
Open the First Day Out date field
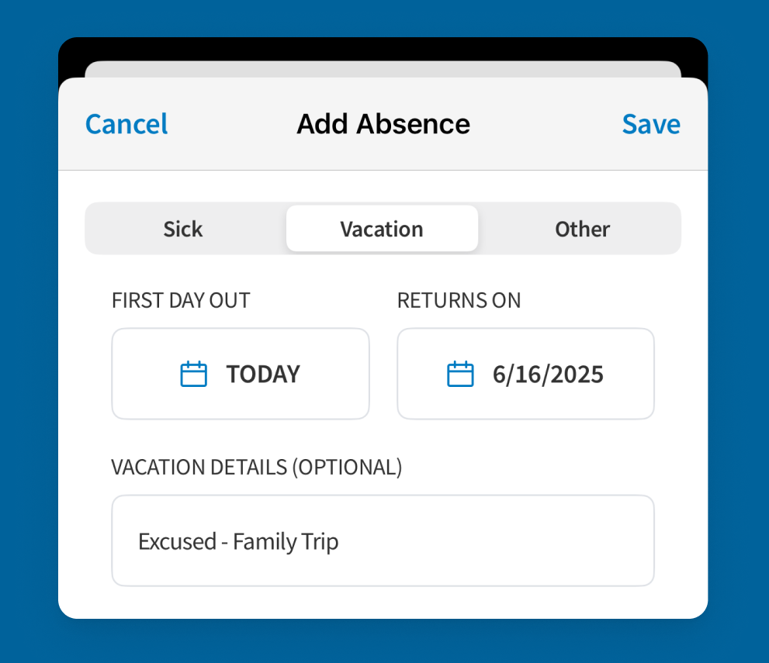241,373
